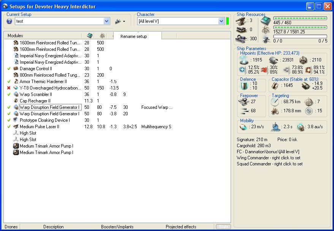Toggle the focused Warp Disruption Field Generator checkmark
This screenshot has height=231, width=334.
[9, 107]
